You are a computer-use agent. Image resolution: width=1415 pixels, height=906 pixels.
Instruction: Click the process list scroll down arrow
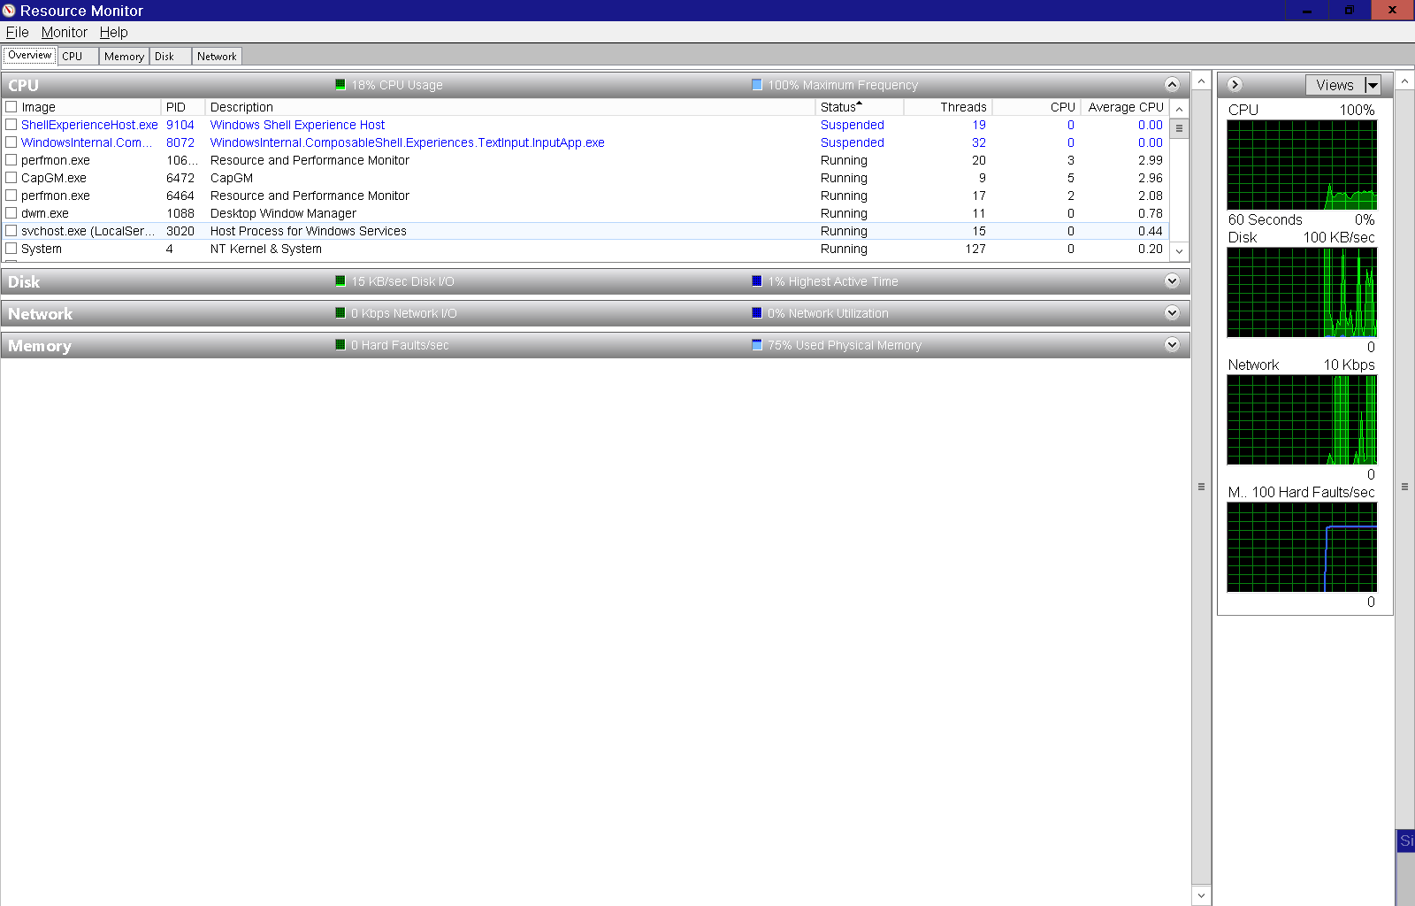point(1179,251)
